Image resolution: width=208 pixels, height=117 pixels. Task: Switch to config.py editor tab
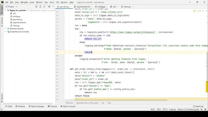tap(101, 6)
